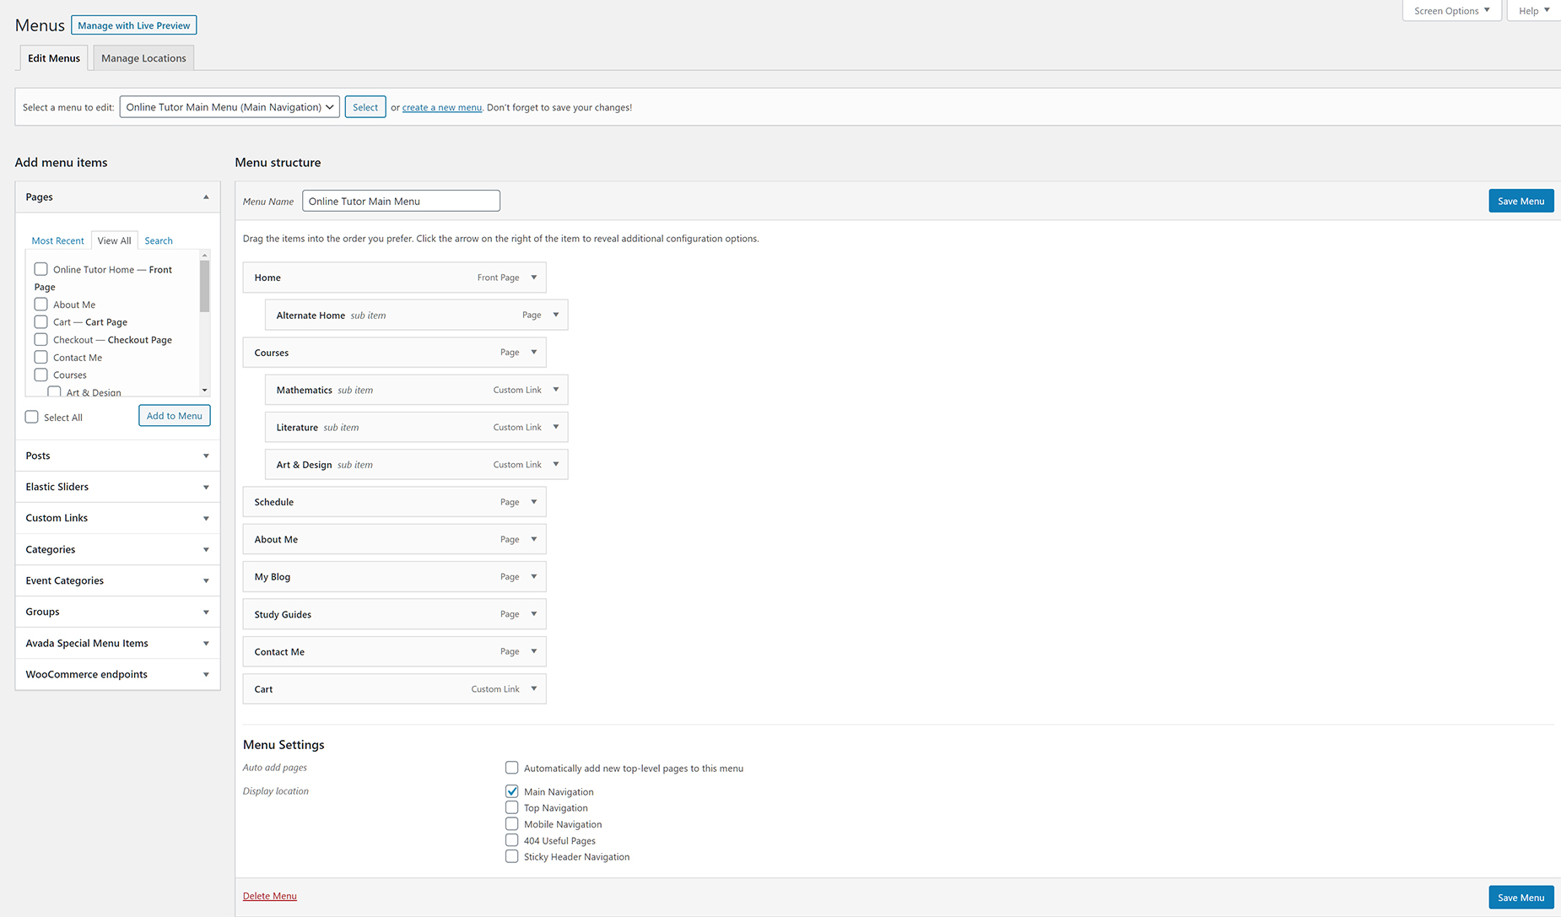Click pages list scroll down arrow
This screenshot has height=917, width=1561.
coord(204,390)
